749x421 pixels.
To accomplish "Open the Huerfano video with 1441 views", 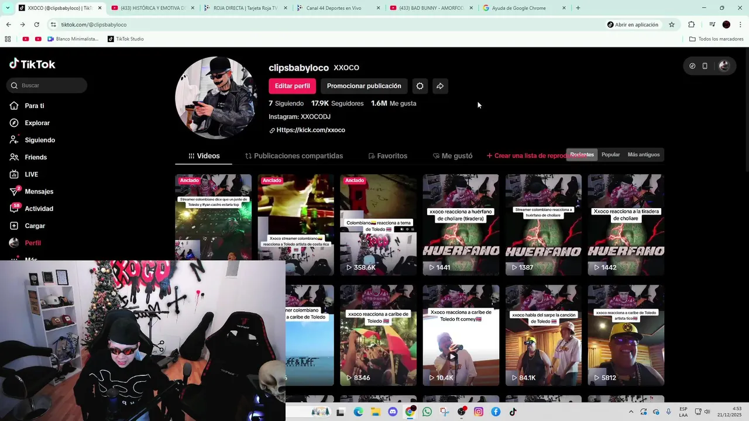I will (461, 225).
